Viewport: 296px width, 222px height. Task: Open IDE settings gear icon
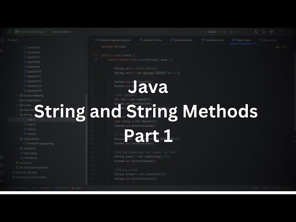click(271, 32)
